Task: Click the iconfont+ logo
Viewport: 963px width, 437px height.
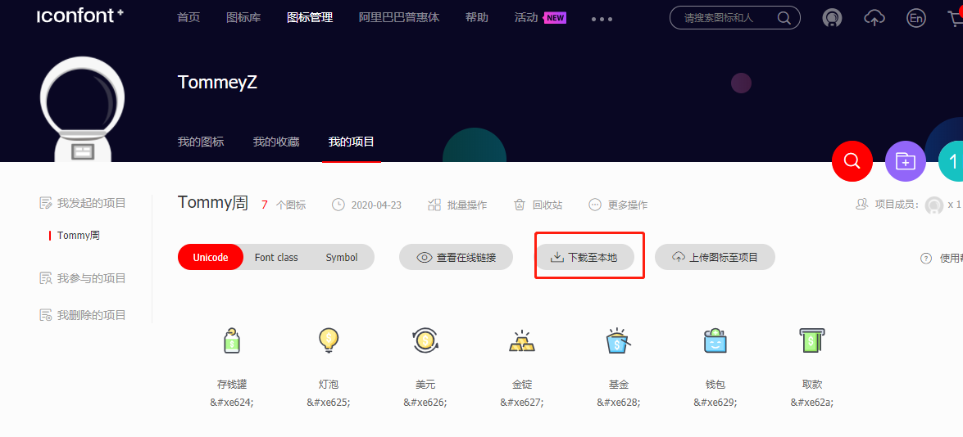Action: tap(80, 16)
